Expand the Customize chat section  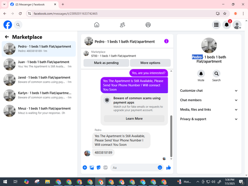209,91
